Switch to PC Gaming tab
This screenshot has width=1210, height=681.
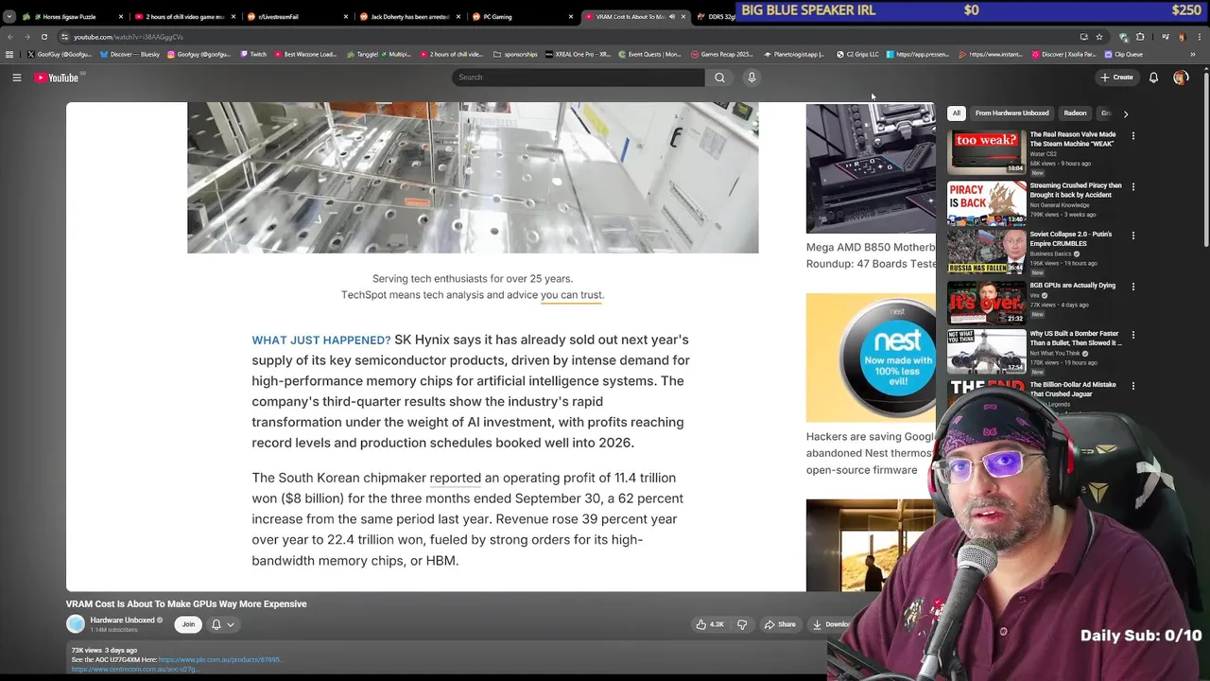point(522,16)
